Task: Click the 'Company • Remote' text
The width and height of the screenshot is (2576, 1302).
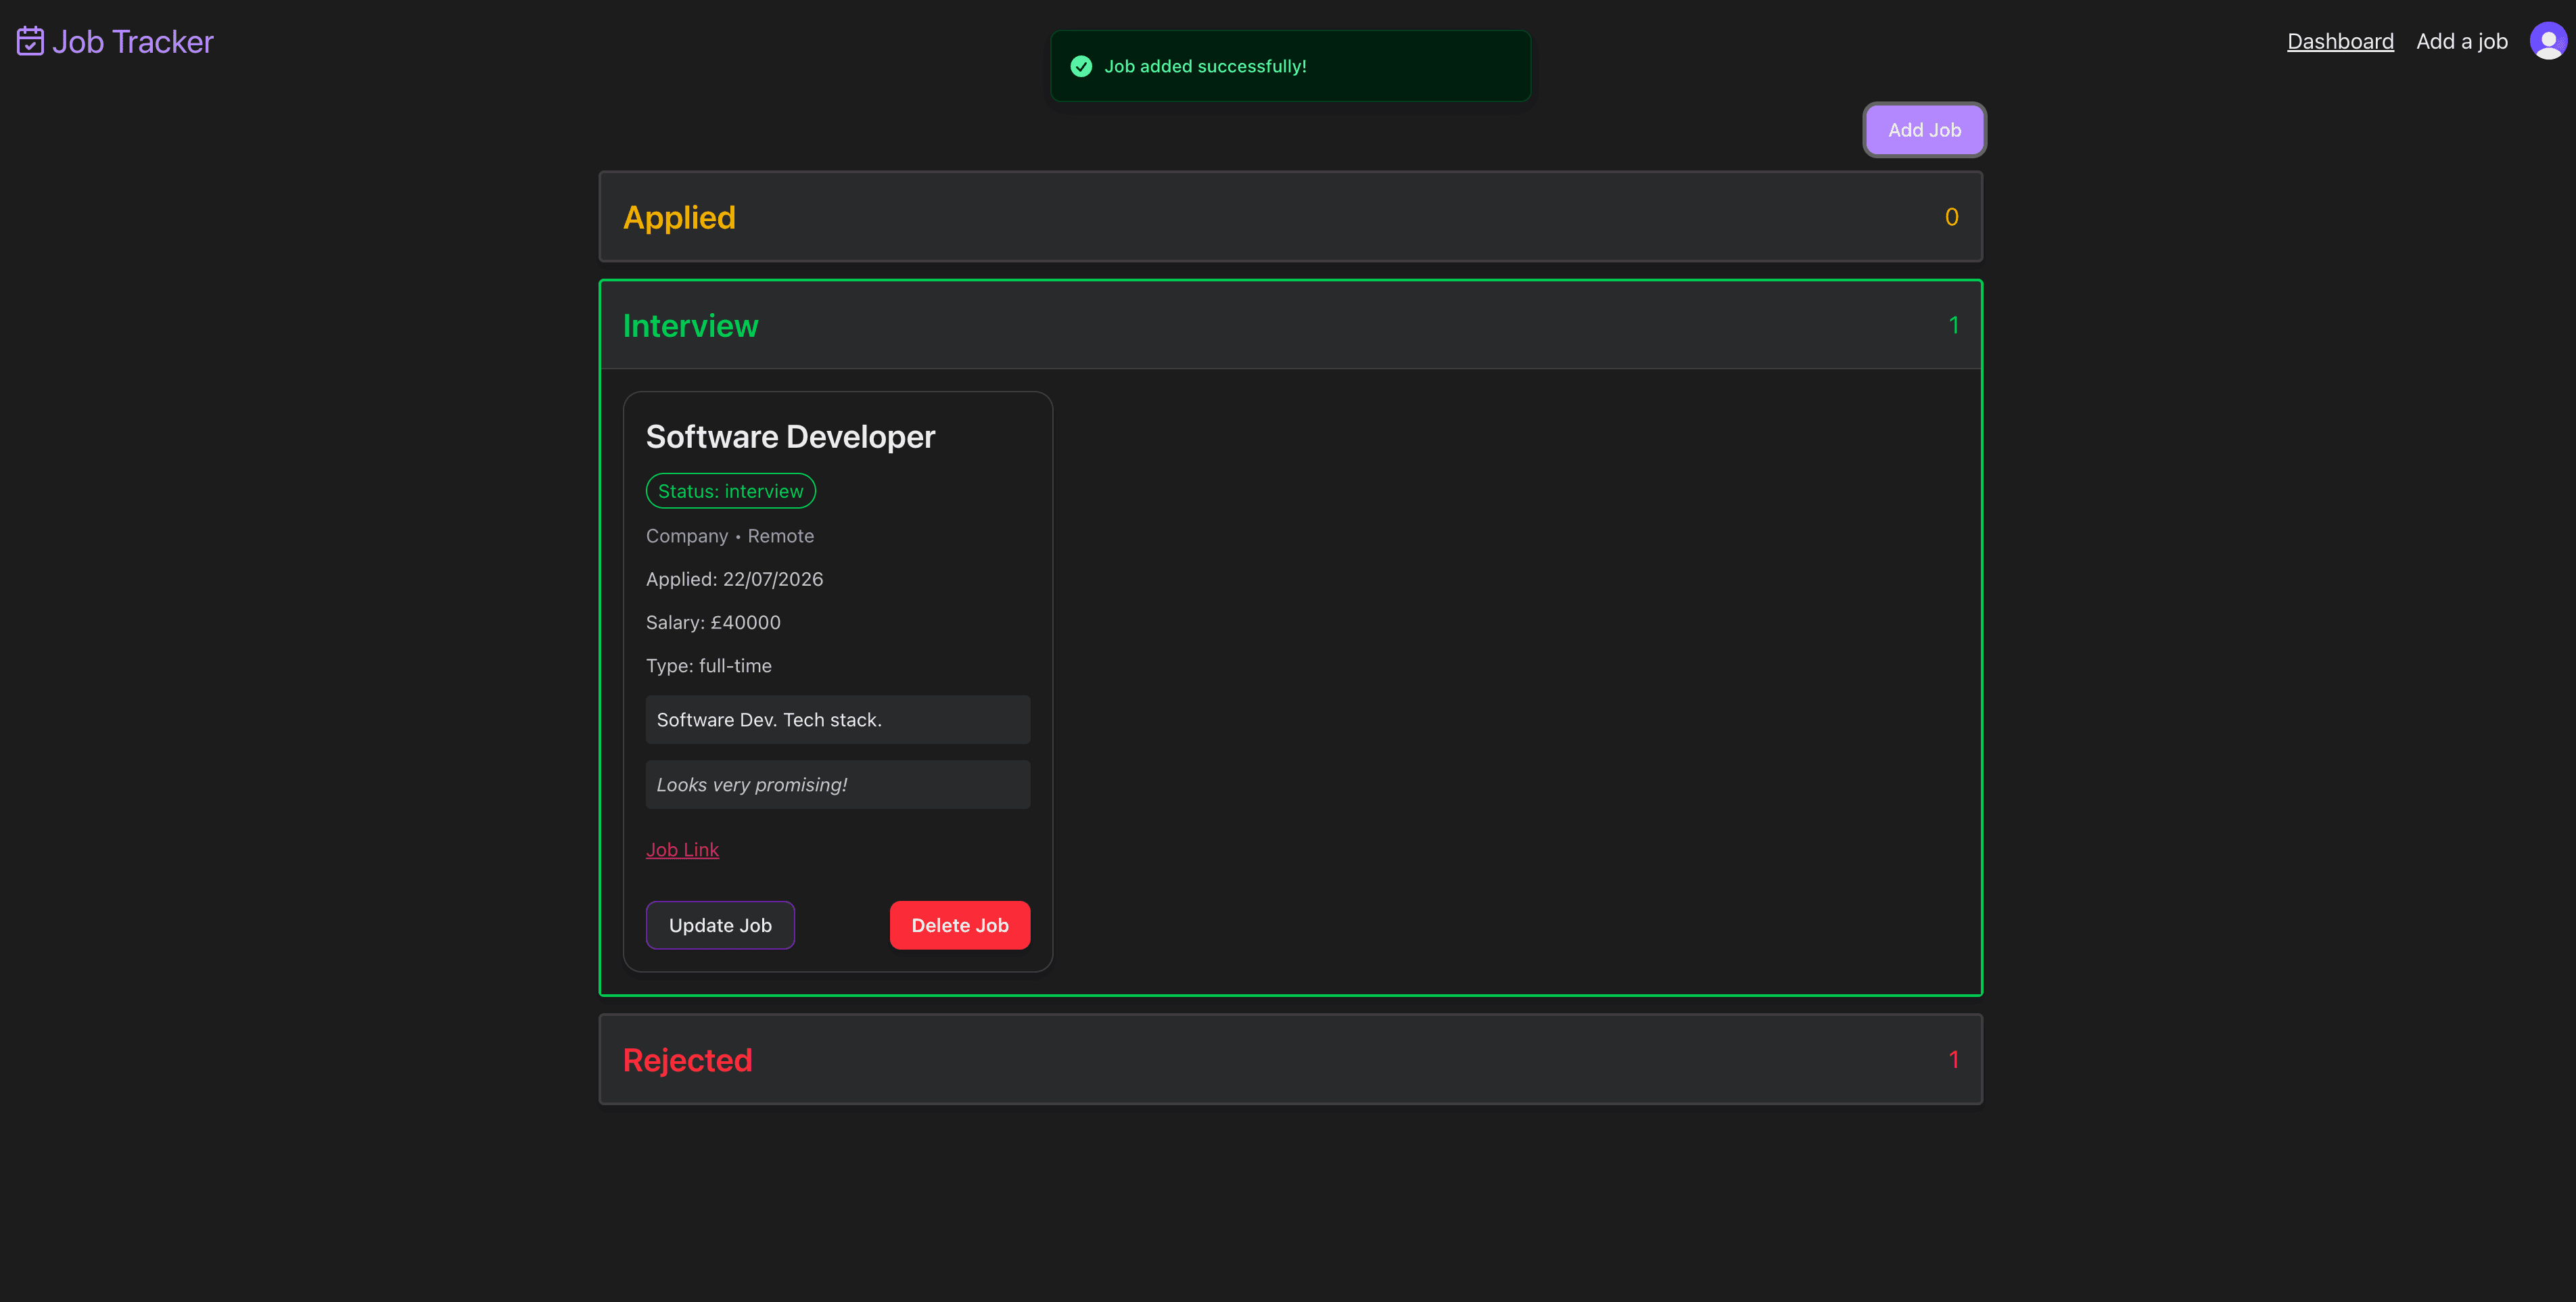Action: pos(730,536)
